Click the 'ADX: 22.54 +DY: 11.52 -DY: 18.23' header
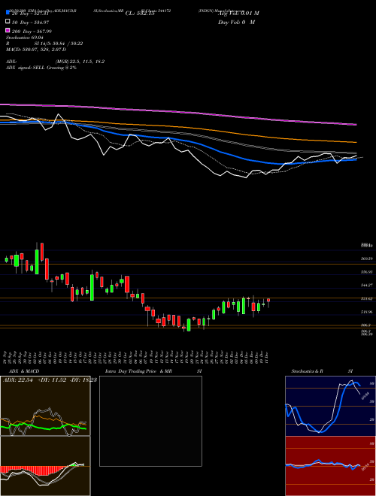The width and height of the screenshot is (376, 496). click(49, 380)
